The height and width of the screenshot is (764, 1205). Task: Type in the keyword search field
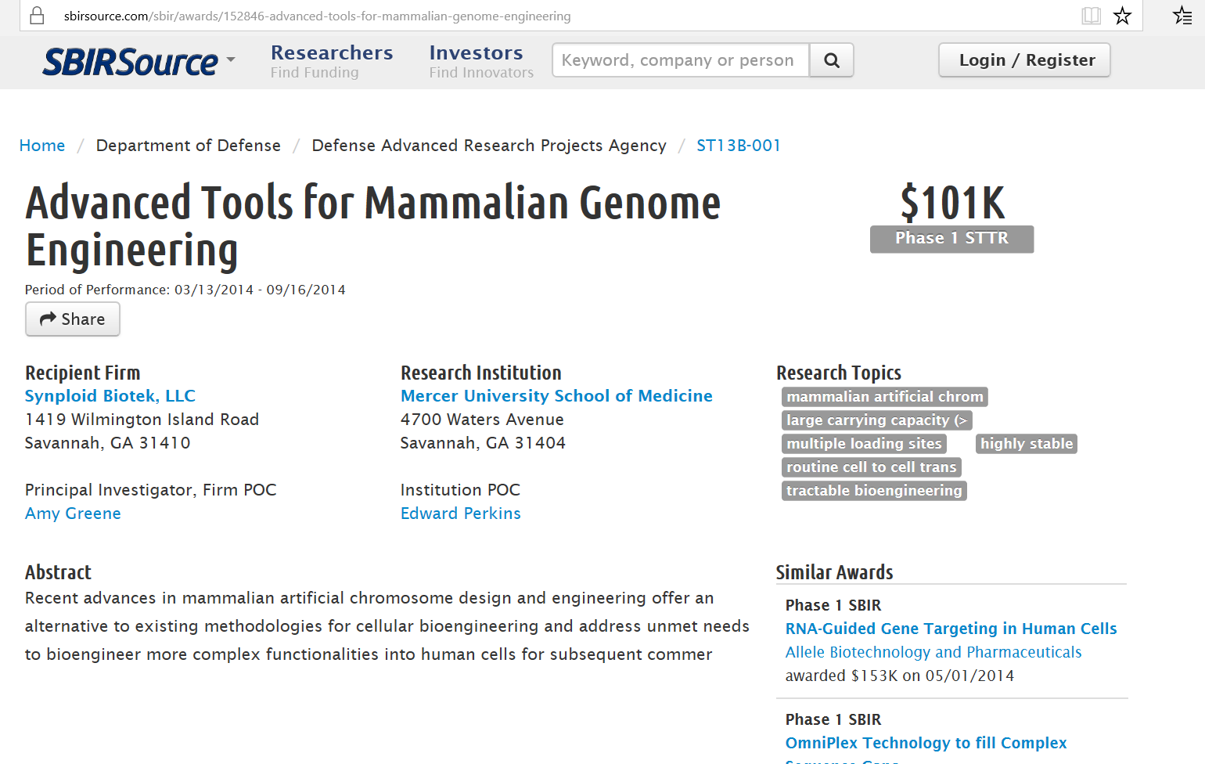point(680,60)
